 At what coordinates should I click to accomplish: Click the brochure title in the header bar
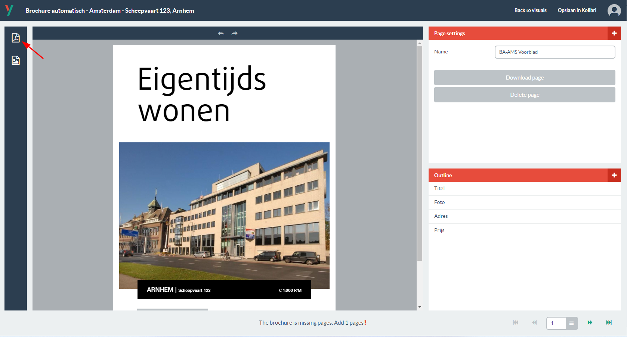110,10
